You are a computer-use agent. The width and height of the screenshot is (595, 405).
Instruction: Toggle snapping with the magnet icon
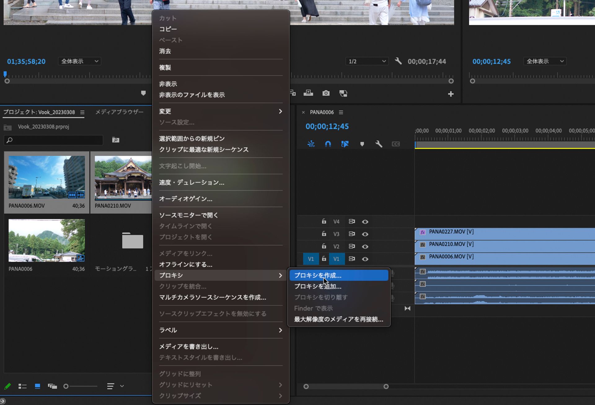click(x=328, y=144)
